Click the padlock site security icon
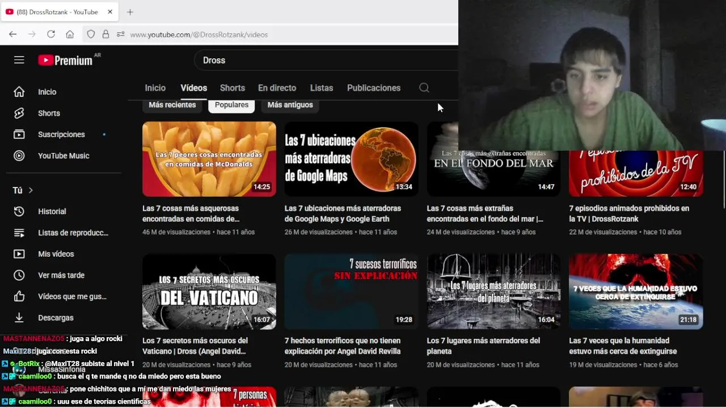 105,35
